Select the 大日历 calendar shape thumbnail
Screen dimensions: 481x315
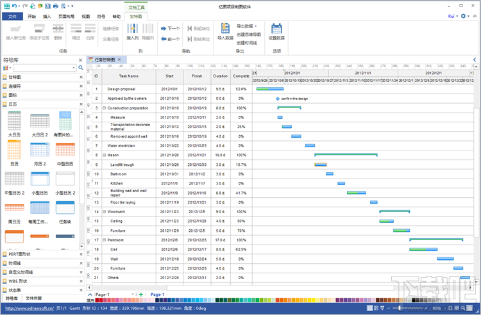click(x=14, y=120)
